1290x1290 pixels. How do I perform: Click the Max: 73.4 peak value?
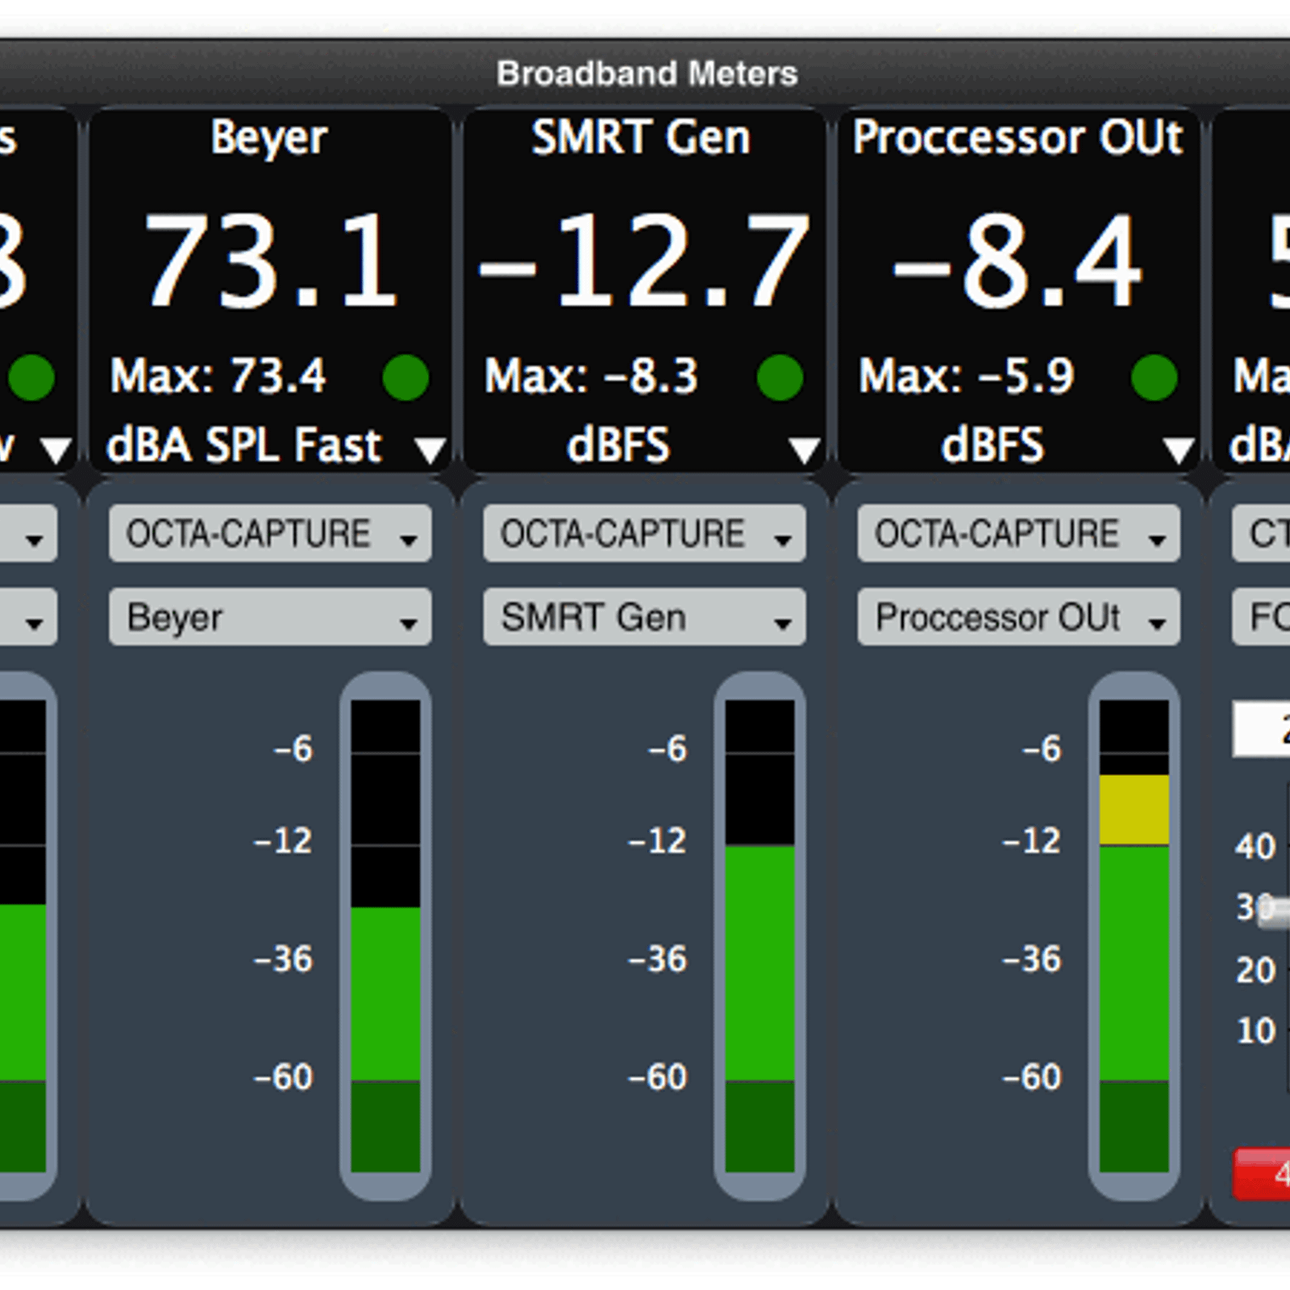pos(218,377)
